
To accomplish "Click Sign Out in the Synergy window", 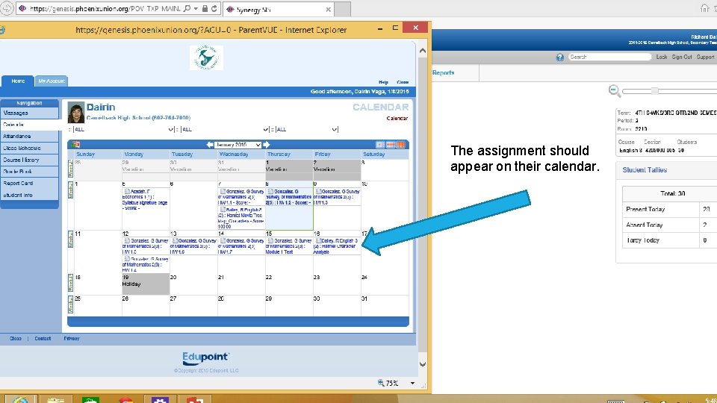I will pos(681,57).
